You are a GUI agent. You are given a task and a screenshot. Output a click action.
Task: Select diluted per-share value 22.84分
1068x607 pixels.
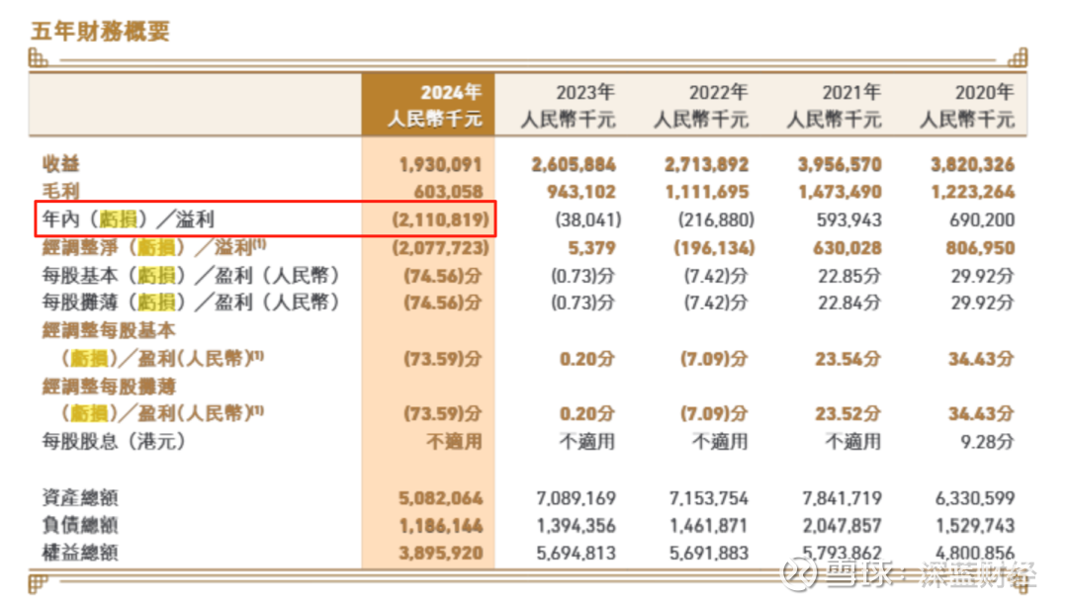pyautogui.click(x=849, y=303)
